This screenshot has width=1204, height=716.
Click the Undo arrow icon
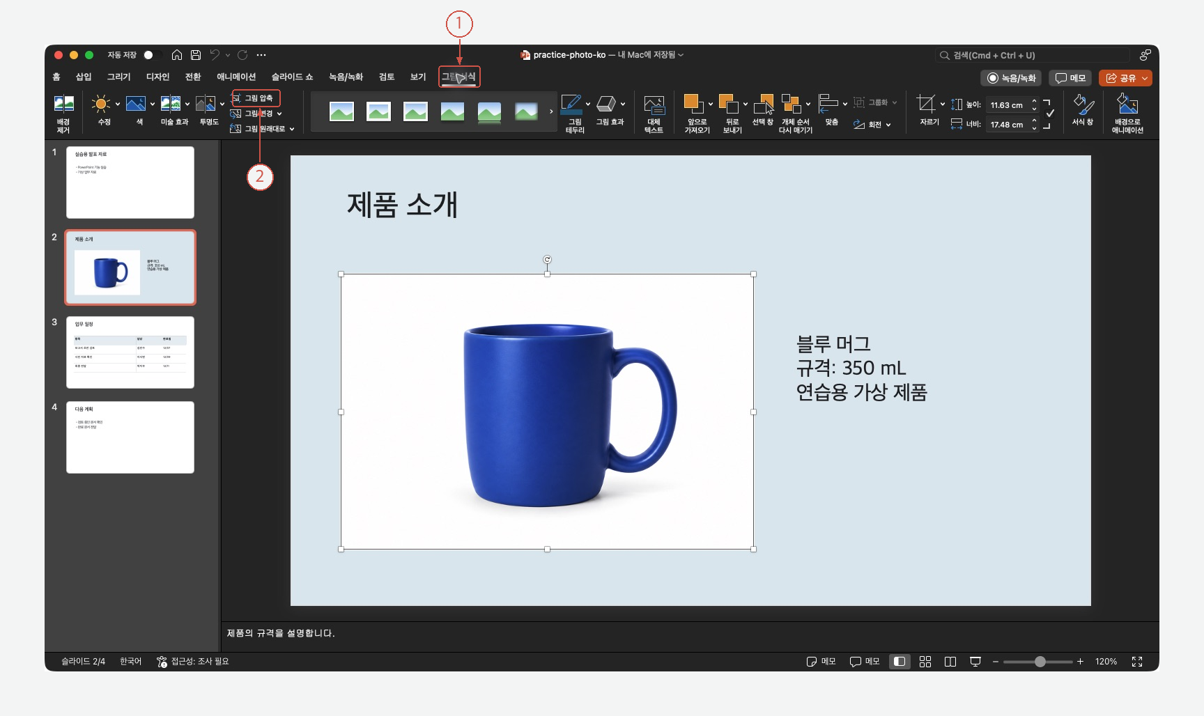(x=215, y=55)
